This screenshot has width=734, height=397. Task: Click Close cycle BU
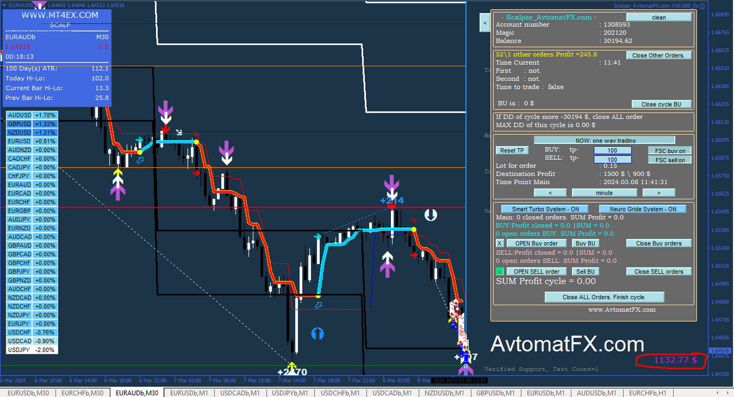coord(662,104)
